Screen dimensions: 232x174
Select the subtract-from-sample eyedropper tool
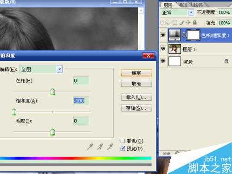click(x=110, y=147)
